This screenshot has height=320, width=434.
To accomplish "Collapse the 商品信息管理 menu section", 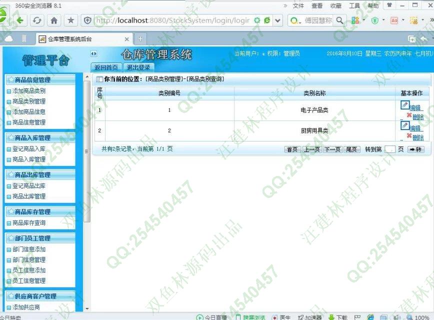I will click(x=40, y=79).
